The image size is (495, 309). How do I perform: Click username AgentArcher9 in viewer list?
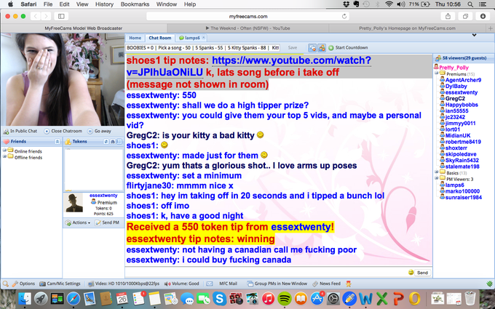click(463, 80)
